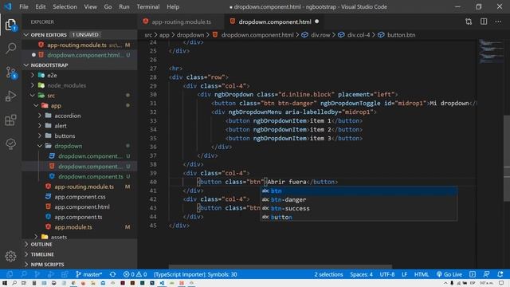Select app-routing.module.ts in Open Editors
The width and height of the screenshot is (510, 287).
80,45
